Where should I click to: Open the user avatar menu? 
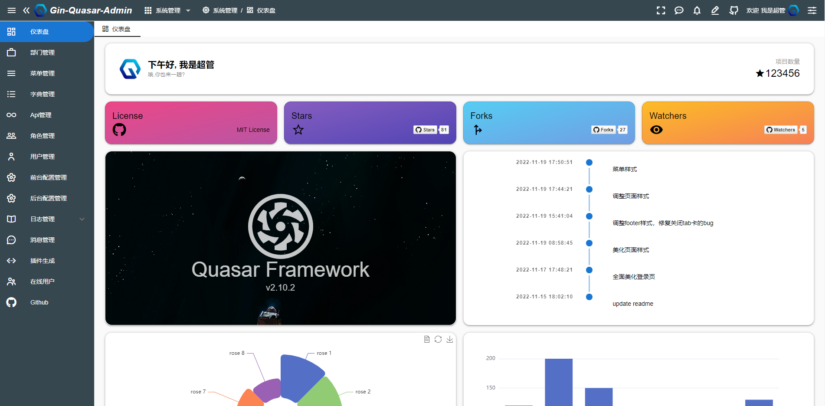pyautogui.click(x=794, y=10)
